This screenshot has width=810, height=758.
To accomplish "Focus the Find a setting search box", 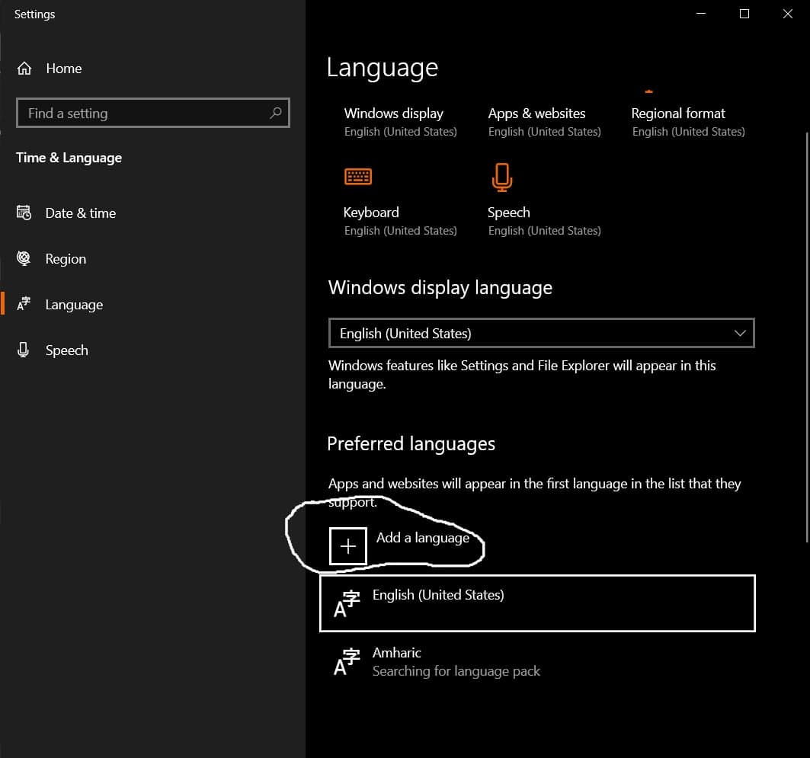I will [x=153, y=113].
